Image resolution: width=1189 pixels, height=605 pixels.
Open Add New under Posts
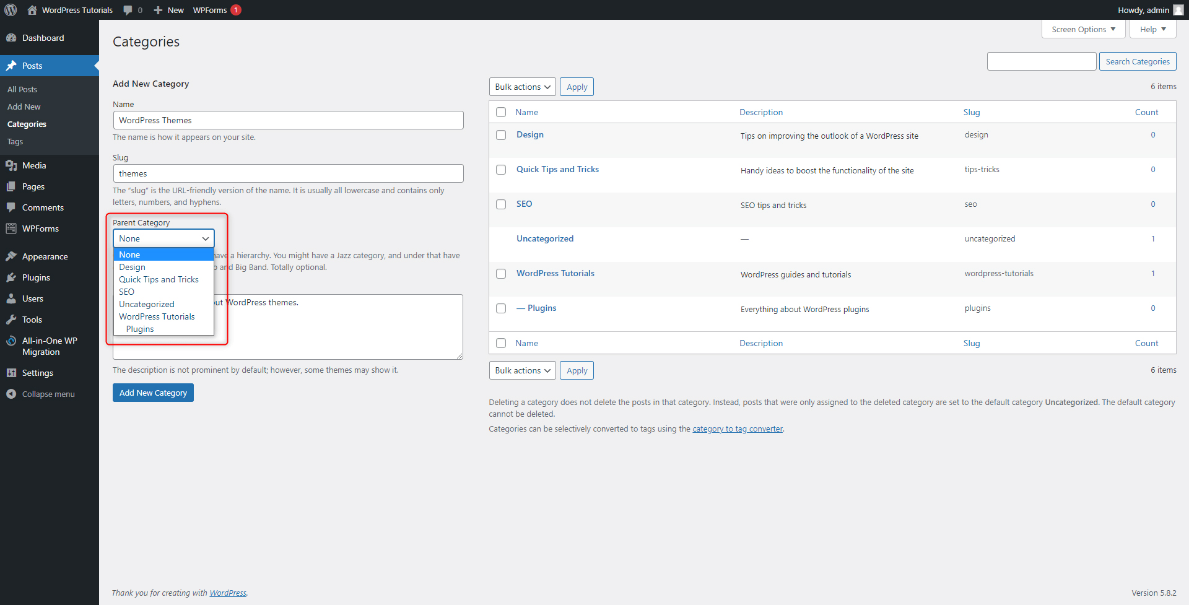(x=24, y=107)
